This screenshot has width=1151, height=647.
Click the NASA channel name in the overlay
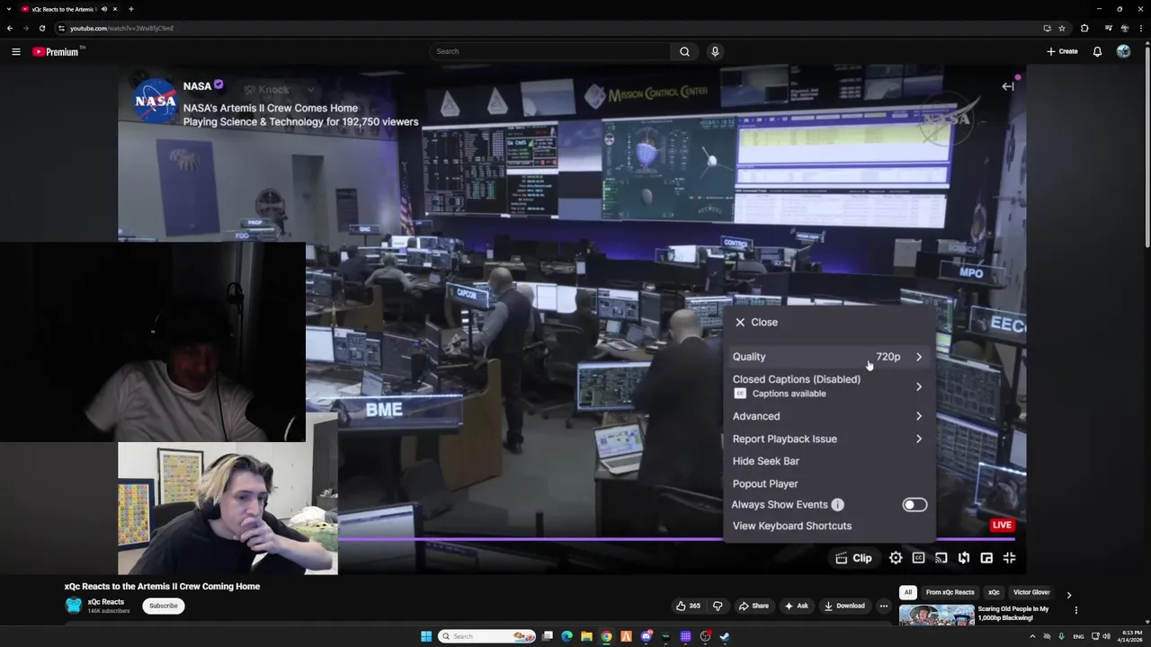tap(197, 86)
